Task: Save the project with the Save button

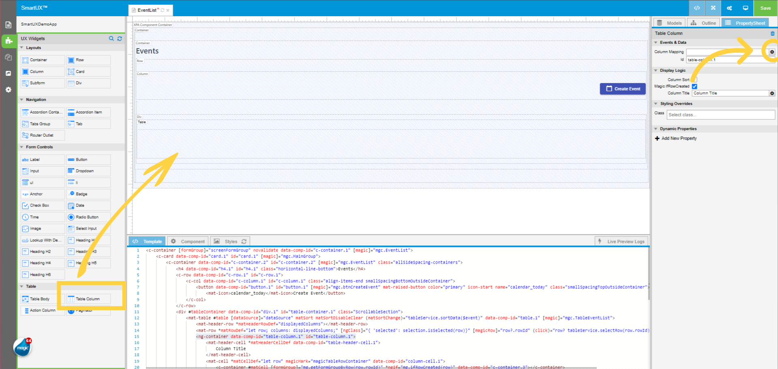Action: [765, 8]
